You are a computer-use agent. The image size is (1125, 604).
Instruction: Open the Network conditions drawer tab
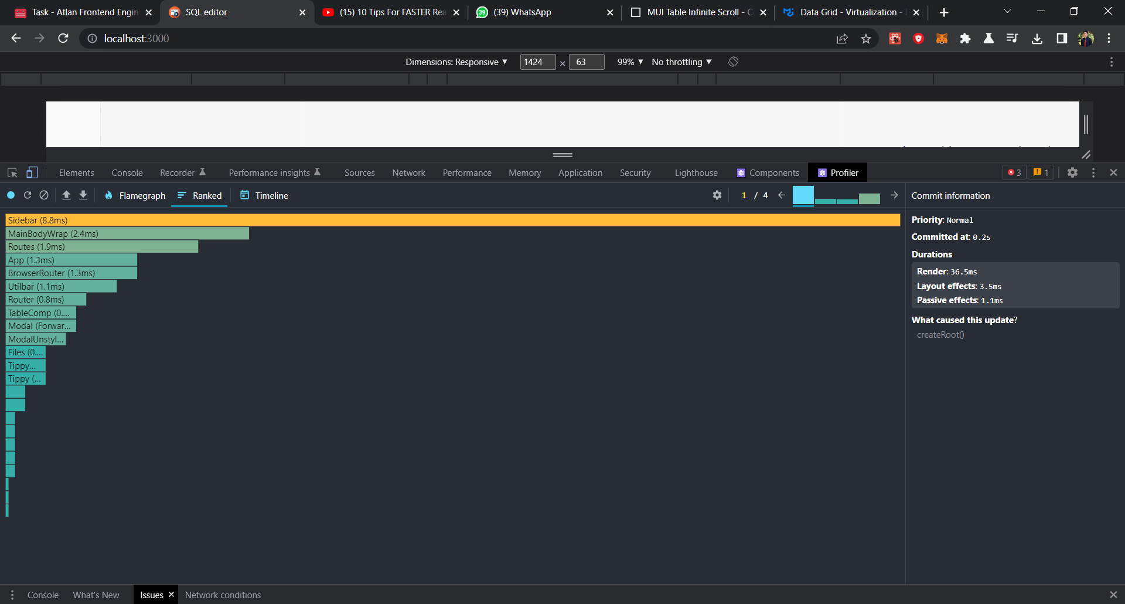point(223,595)
